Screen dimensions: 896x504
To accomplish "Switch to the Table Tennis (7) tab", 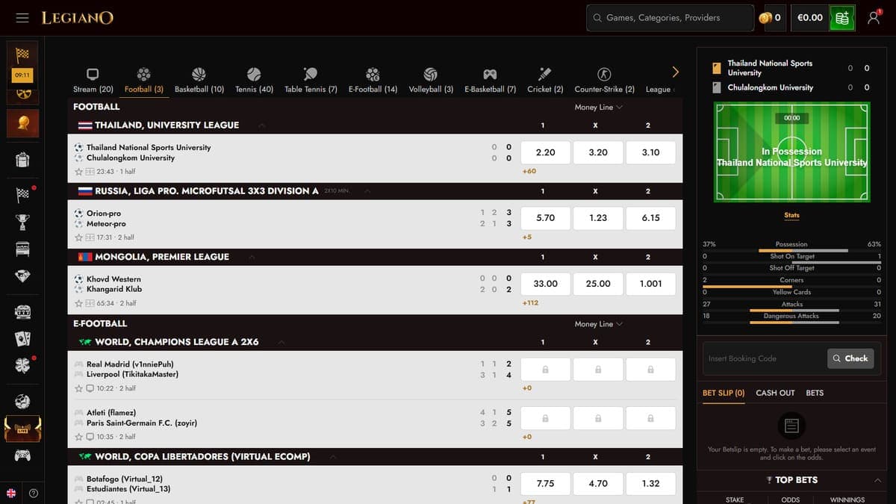I will pyautogui.click(x=311, y=79).
